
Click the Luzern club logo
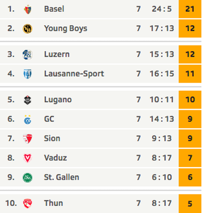(27, 54)
